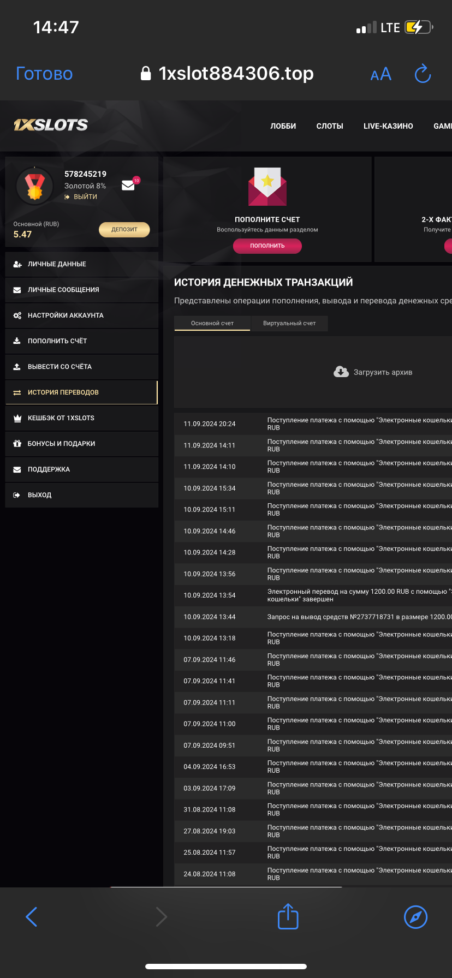Open ВЫВЕСТИ СО СЧЁТА sidebar item
Screen dimensions: 452x978
point(60,367)
